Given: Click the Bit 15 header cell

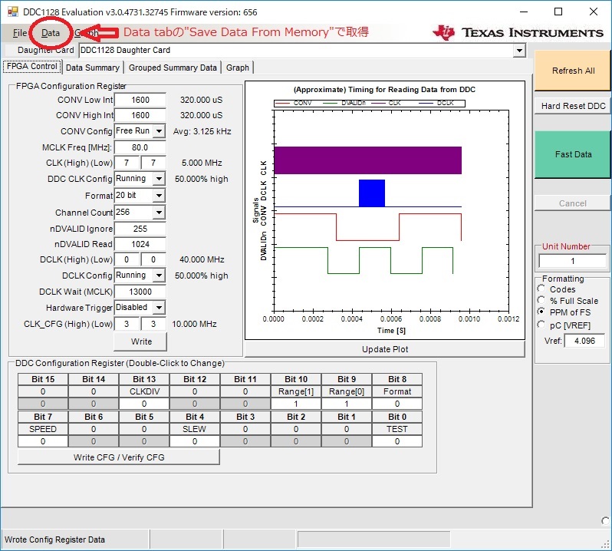Looking at the screenshot, I should pos(43,379).
